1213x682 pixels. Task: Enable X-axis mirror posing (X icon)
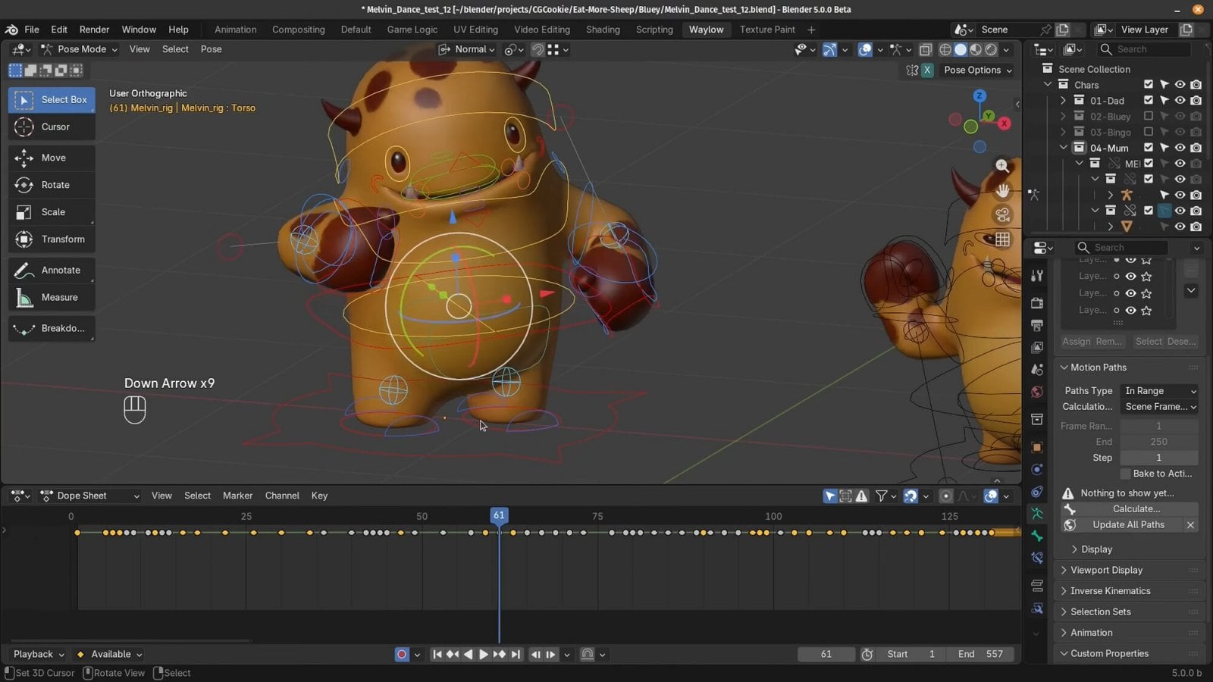pyautogui.click(x=926, y=70)
